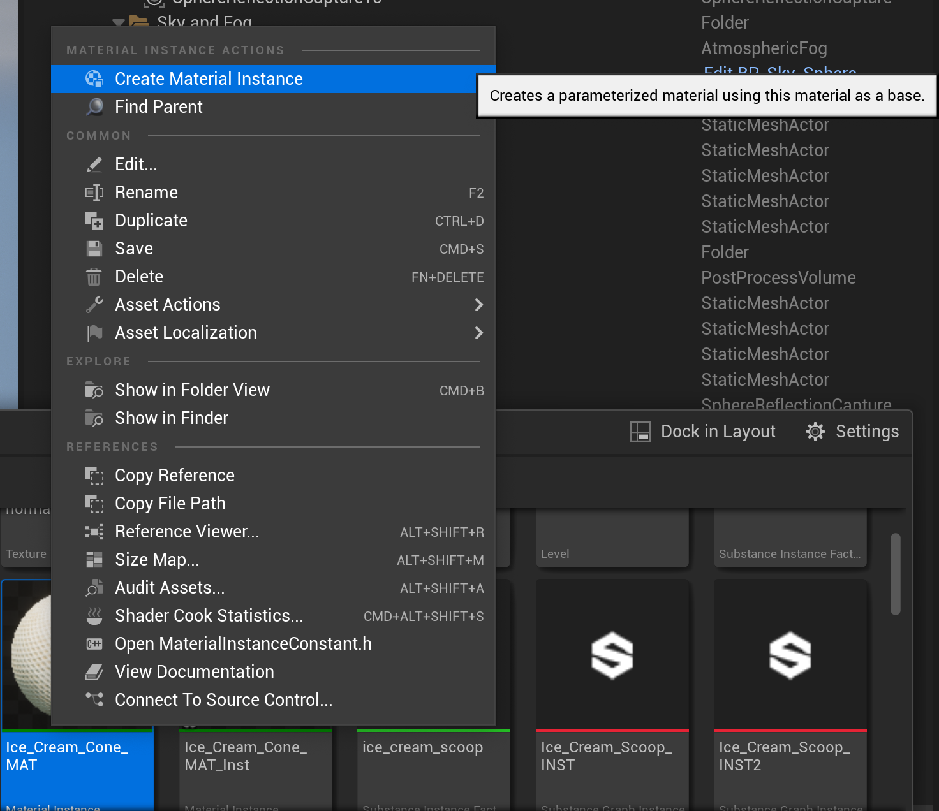This screenshot has width=939, height=811.
Task: Select Show in Folder View
Action: coord(192,390)
